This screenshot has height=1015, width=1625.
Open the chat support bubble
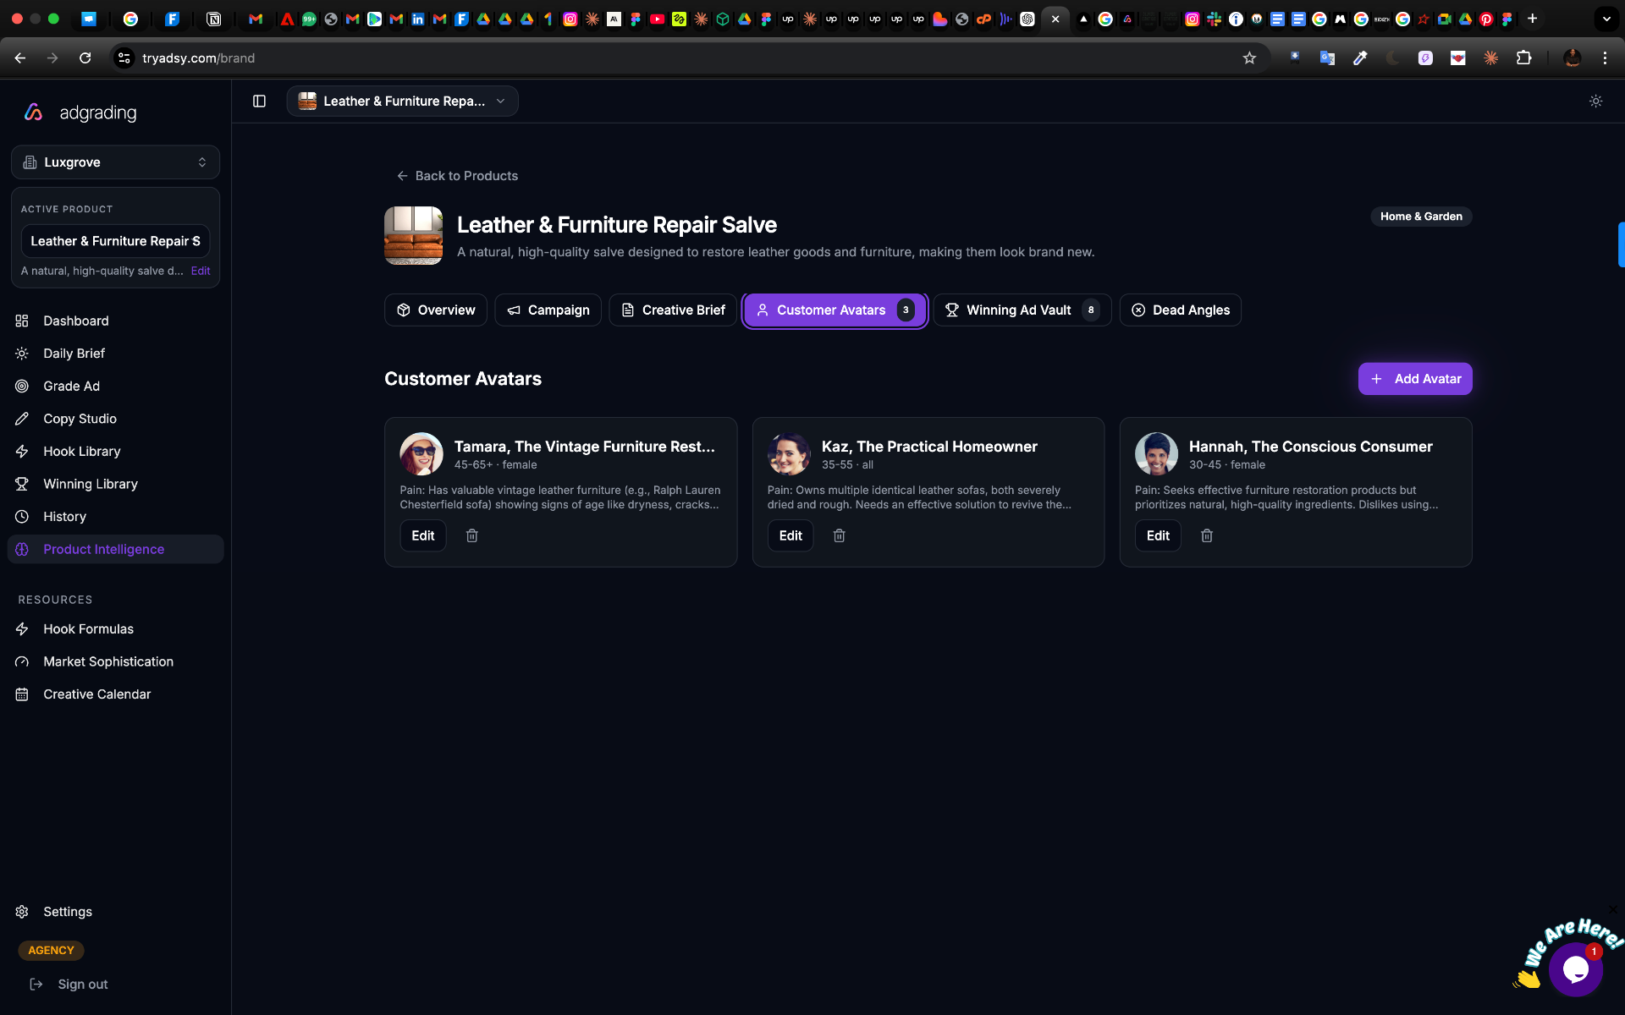pyautogui.click(x=1575, y=969)
